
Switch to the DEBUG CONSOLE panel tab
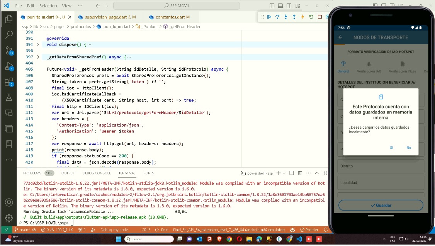[97, 173]
